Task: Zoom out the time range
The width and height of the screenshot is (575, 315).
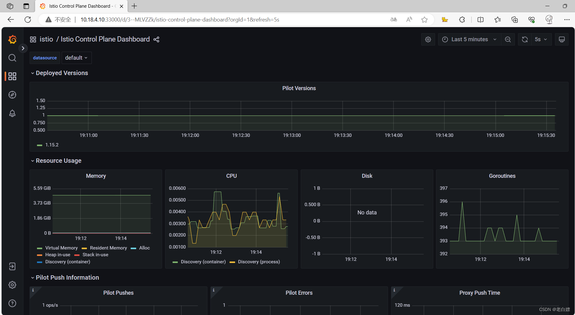Action: pos(508,39)
